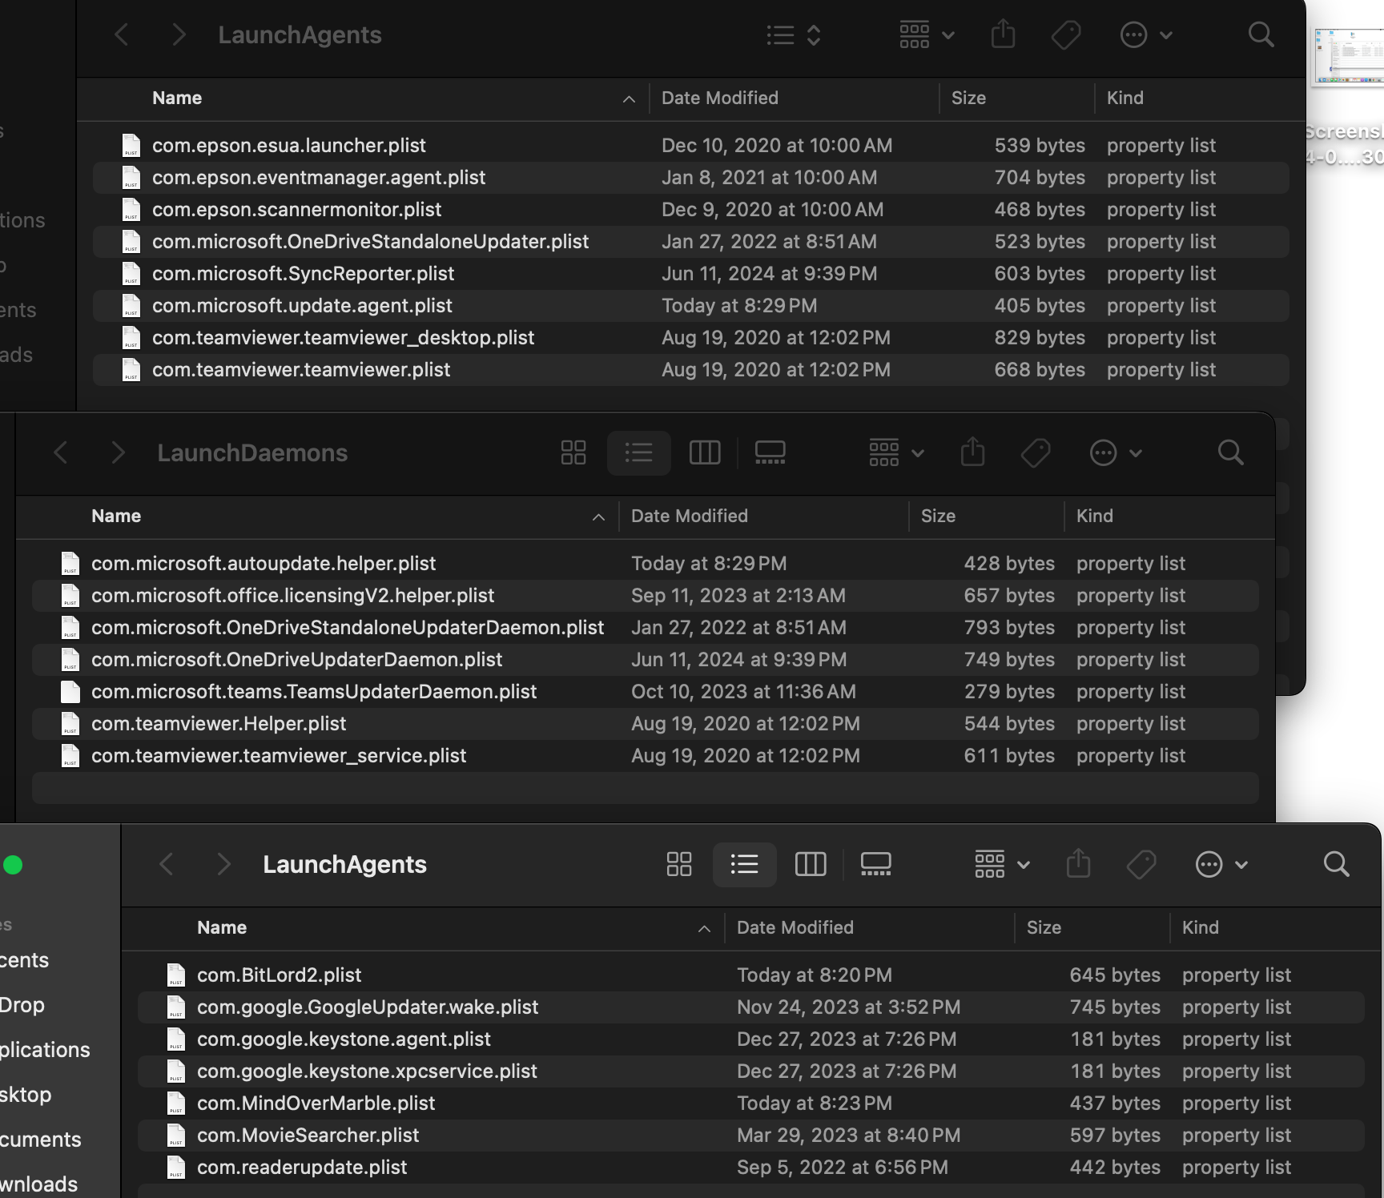Open Tags in the LaunchDaemons toolbar

pos(1036,452)
